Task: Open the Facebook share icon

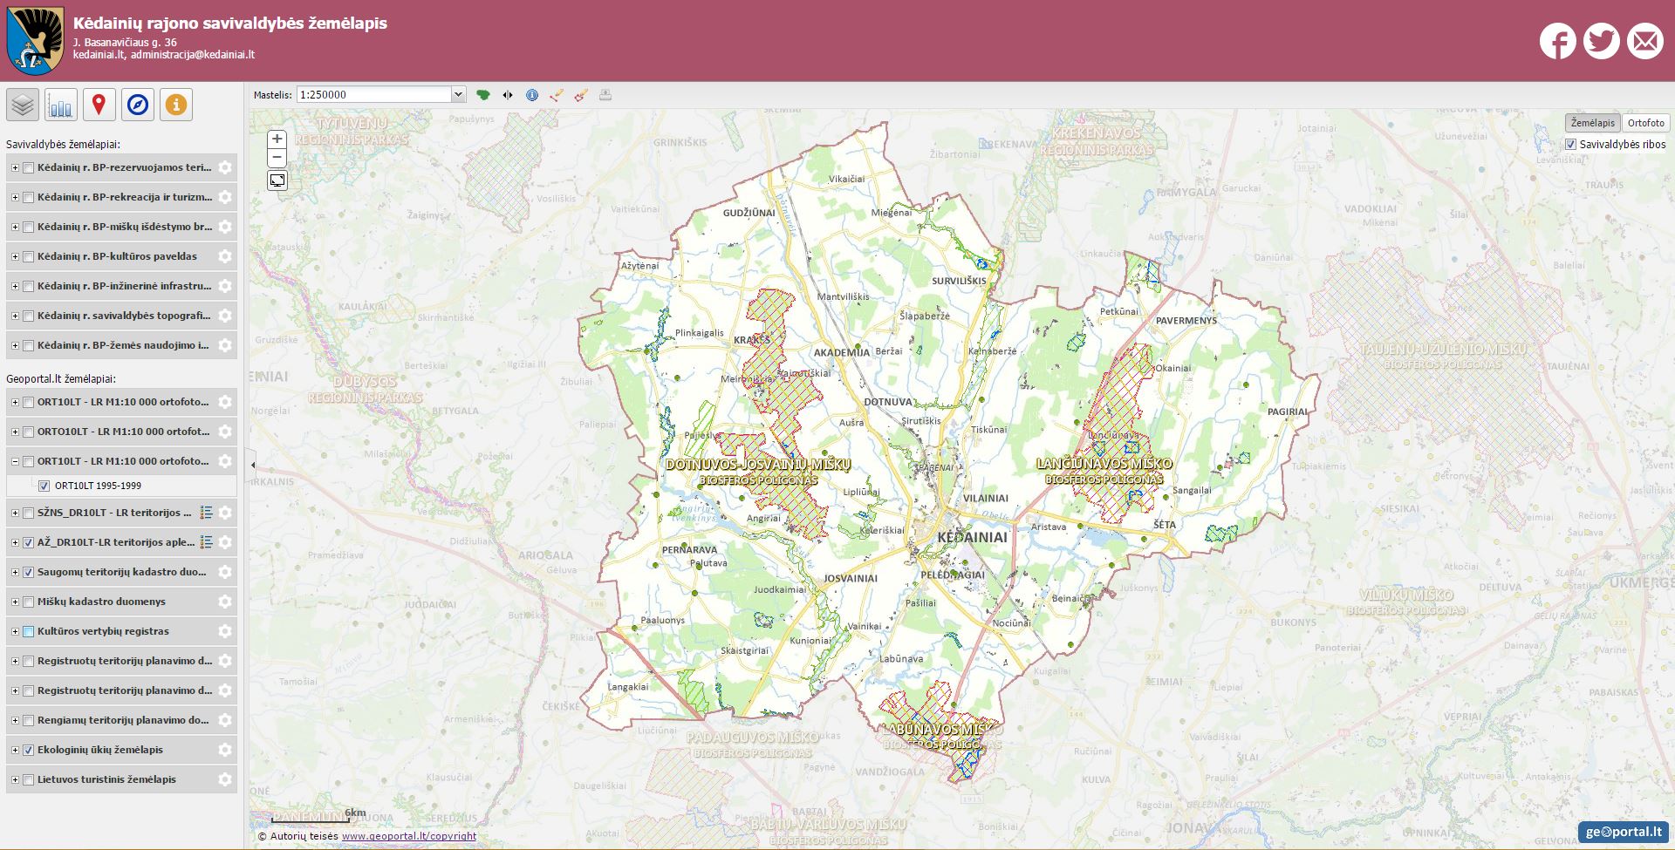Action: pyautogui.click(x=1557, y=41)
